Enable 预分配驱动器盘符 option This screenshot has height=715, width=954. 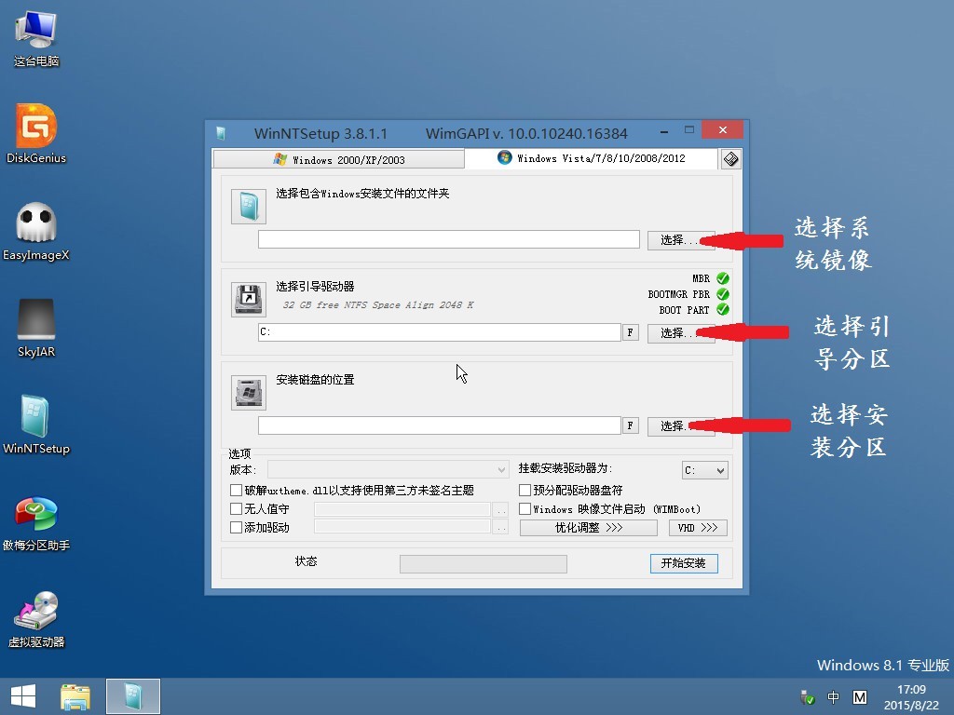(524, 489)
